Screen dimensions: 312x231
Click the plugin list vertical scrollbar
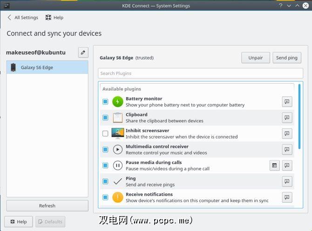coord(300,116)
